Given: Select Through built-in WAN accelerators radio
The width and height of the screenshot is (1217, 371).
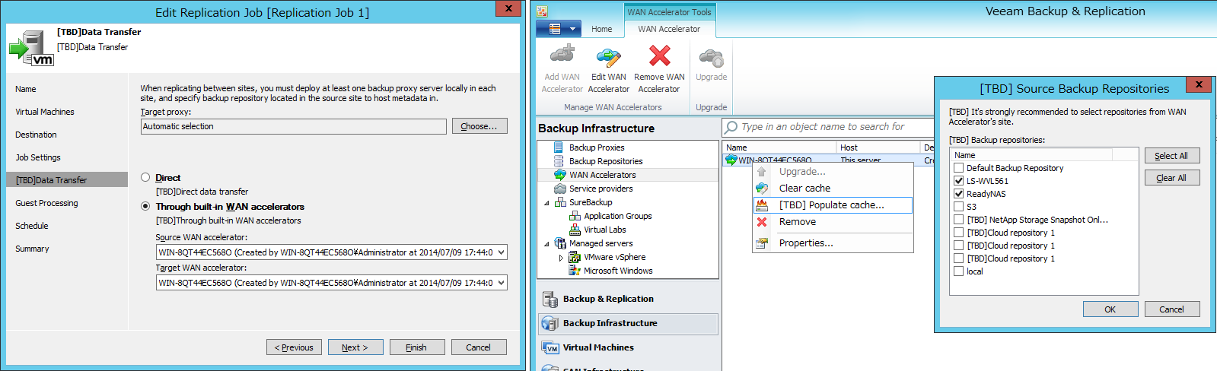Looking at the screenshot, I should pos(145,206).
